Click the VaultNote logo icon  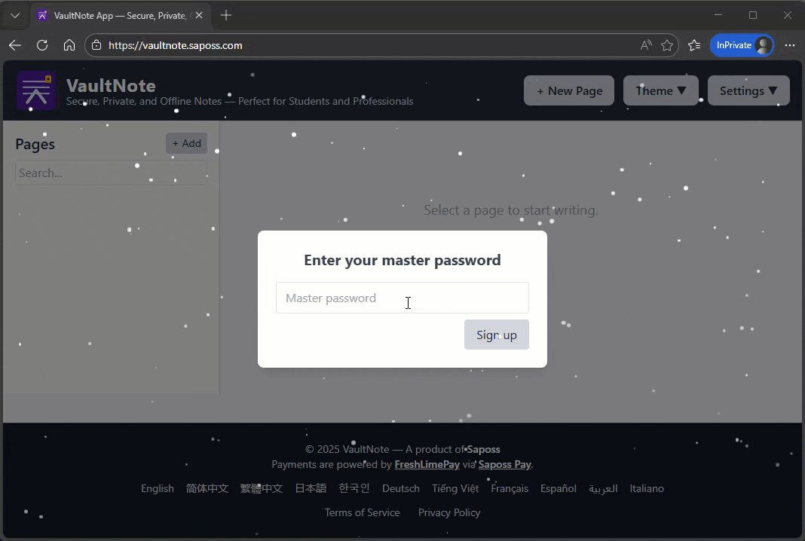coord(36,91)
